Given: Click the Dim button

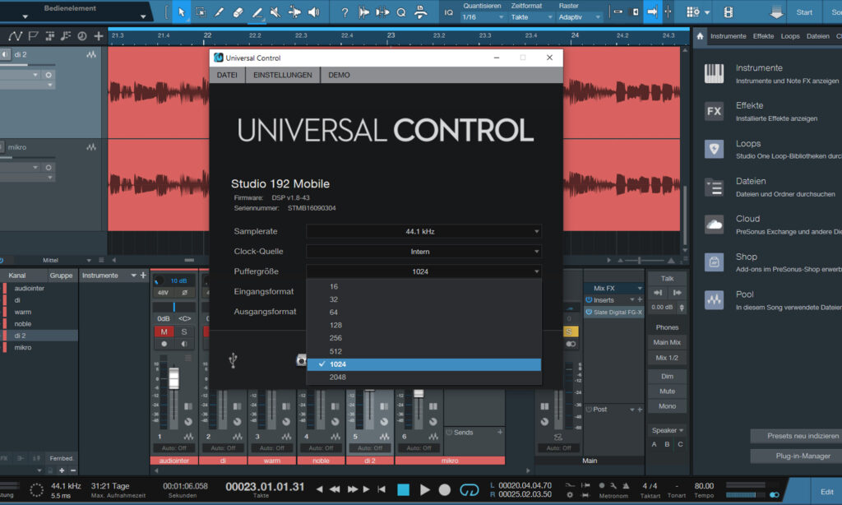Looking at the screenshot, I should pyautogui.click(x=667, y=376).
